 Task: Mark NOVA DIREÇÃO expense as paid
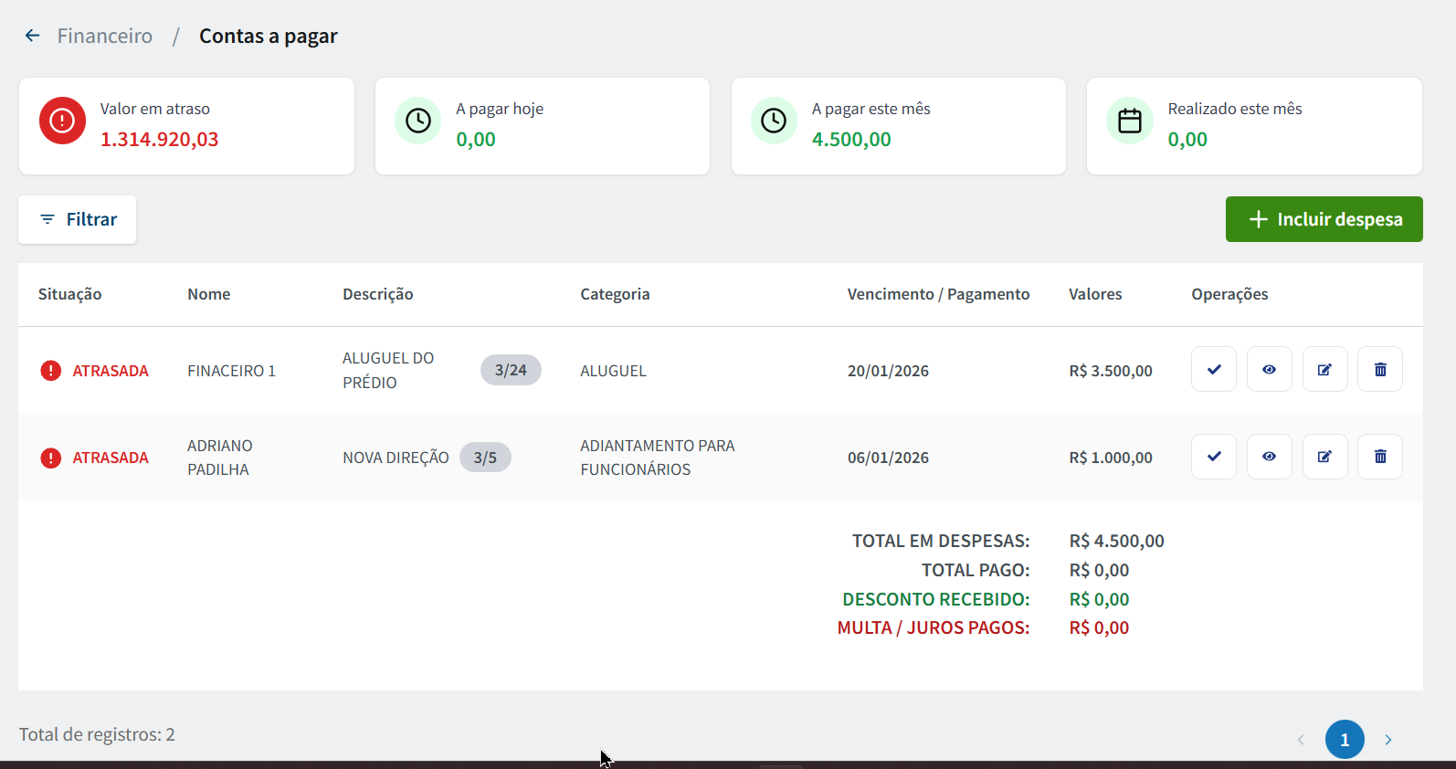[1213, 457]
